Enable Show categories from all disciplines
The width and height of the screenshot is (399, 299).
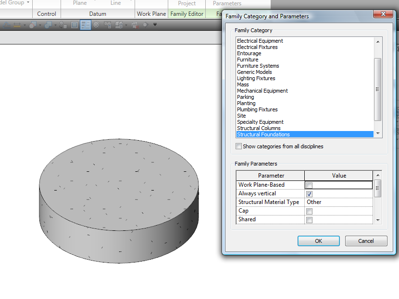point(239,146)
